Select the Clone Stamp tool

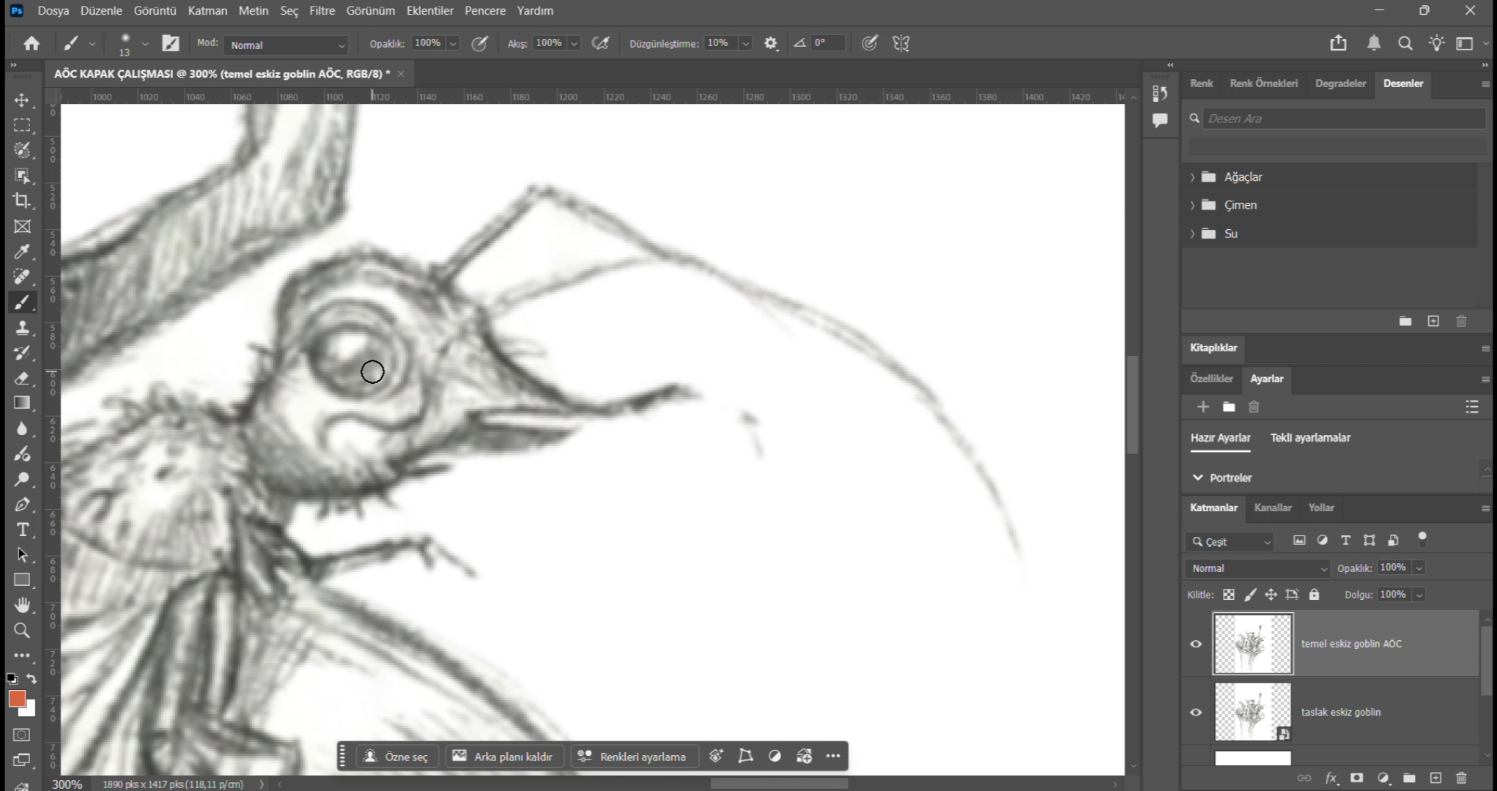pyautogui.click(x=22, y=327)
